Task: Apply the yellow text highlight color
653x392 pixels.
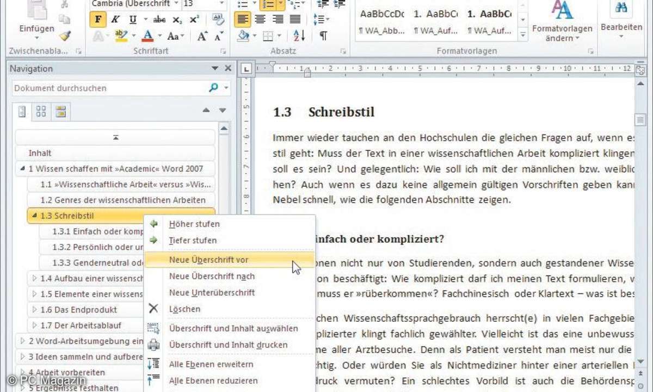Action: [x=121, y=36]
